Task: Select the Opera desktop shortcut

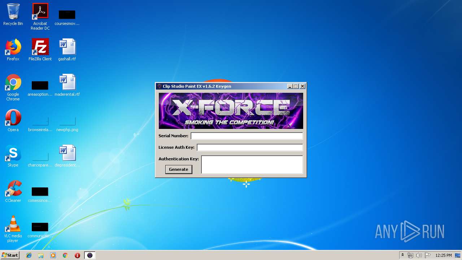Action: tap(13, 121)
